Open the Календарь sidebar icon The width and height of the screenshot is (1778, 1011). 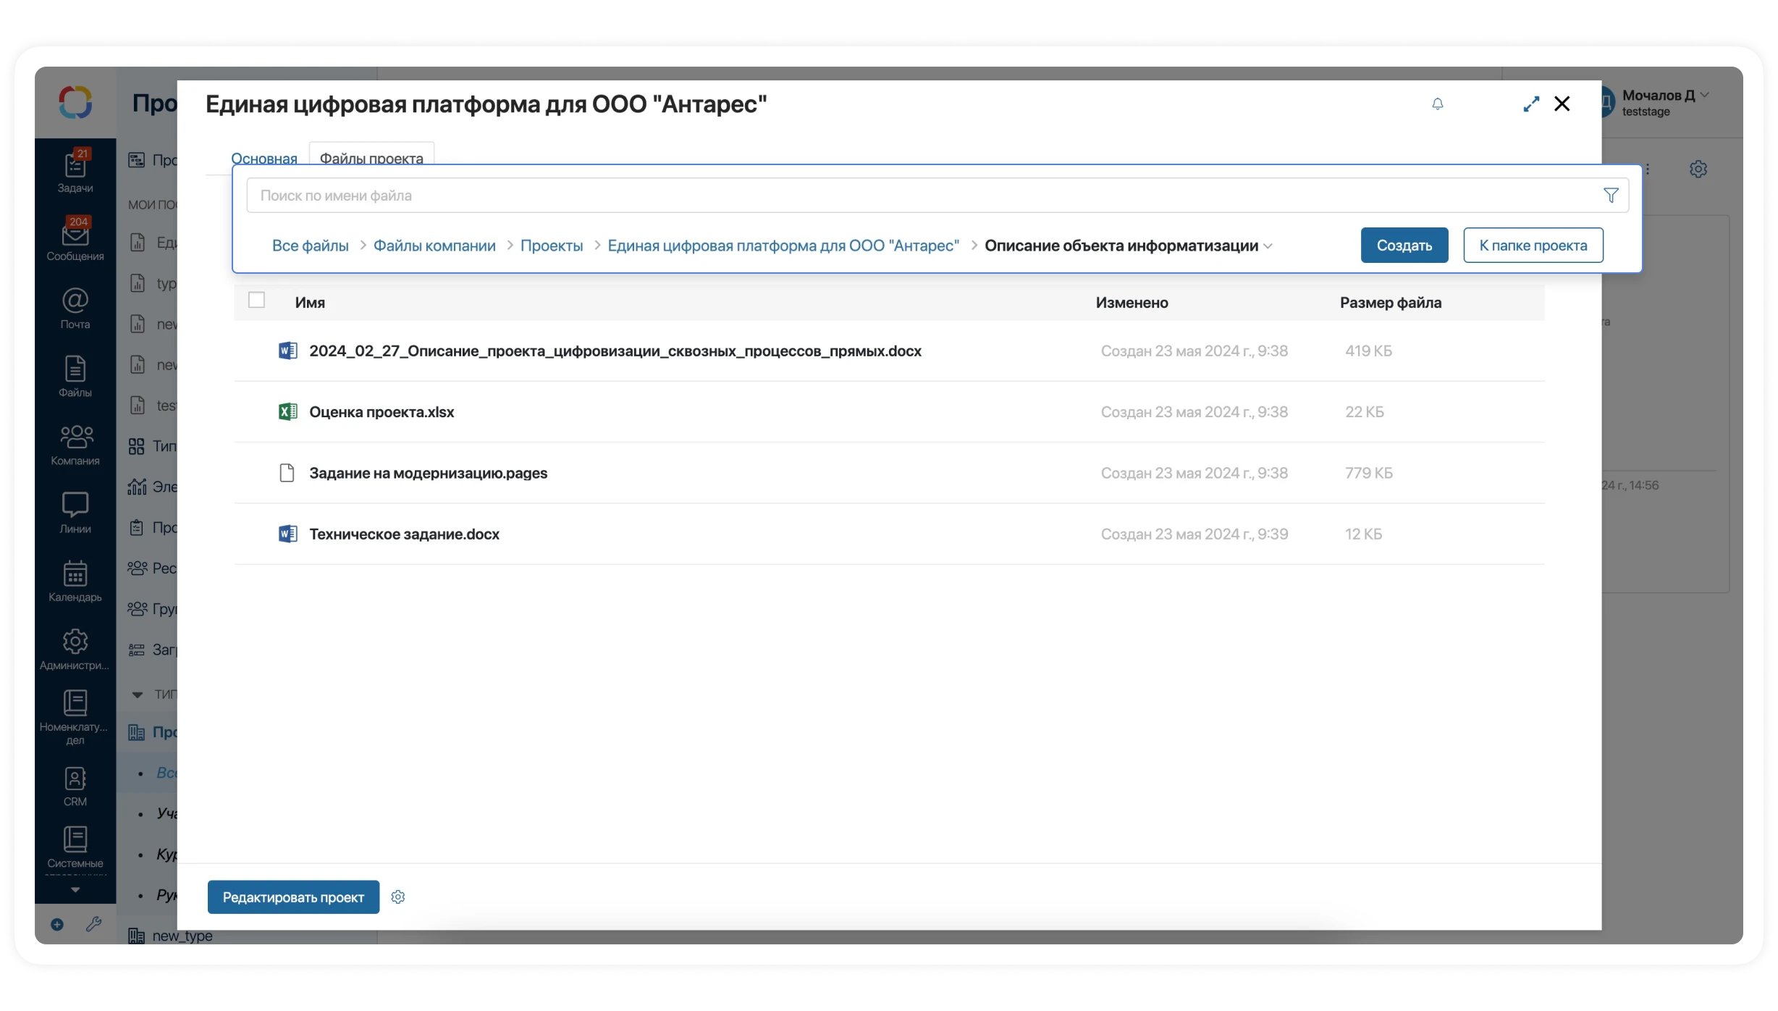click(x=75, y=579)
